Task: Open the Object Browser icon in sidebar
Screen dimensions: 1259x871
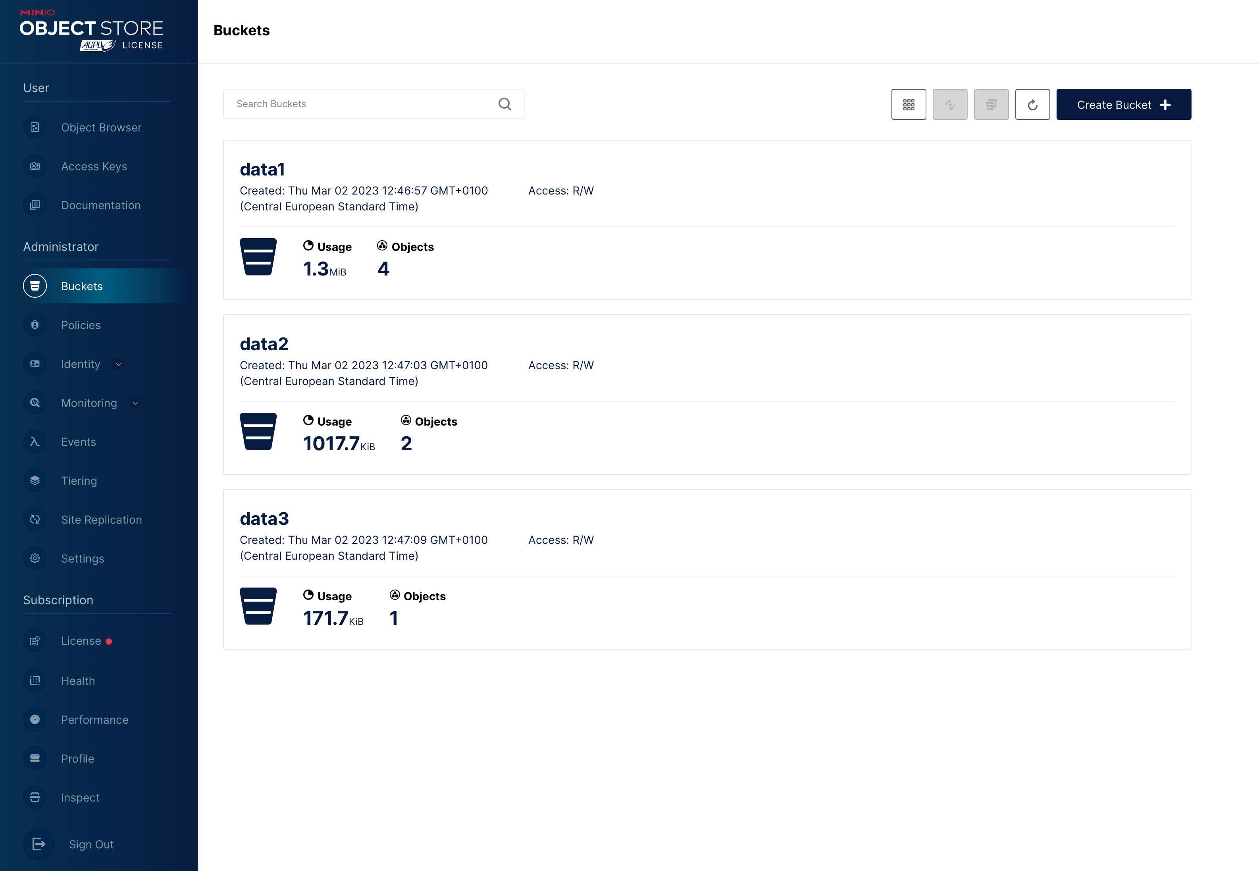Action: (x=35, y=127)
